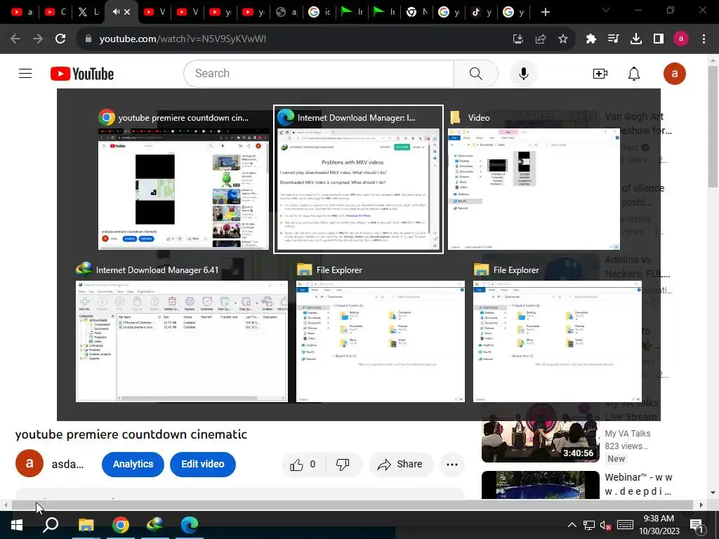Switch to the Chrome-icon tab labeled N

pyautogui.click(x=417, y=12)
